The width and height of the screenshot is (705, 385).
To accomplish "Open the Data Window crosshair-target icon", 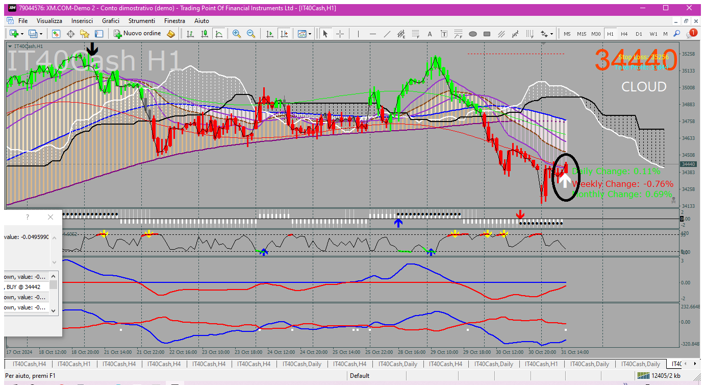I will click(70, 34).
